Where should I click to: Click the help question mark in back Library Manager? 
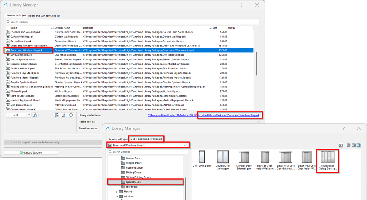(242, 5)
